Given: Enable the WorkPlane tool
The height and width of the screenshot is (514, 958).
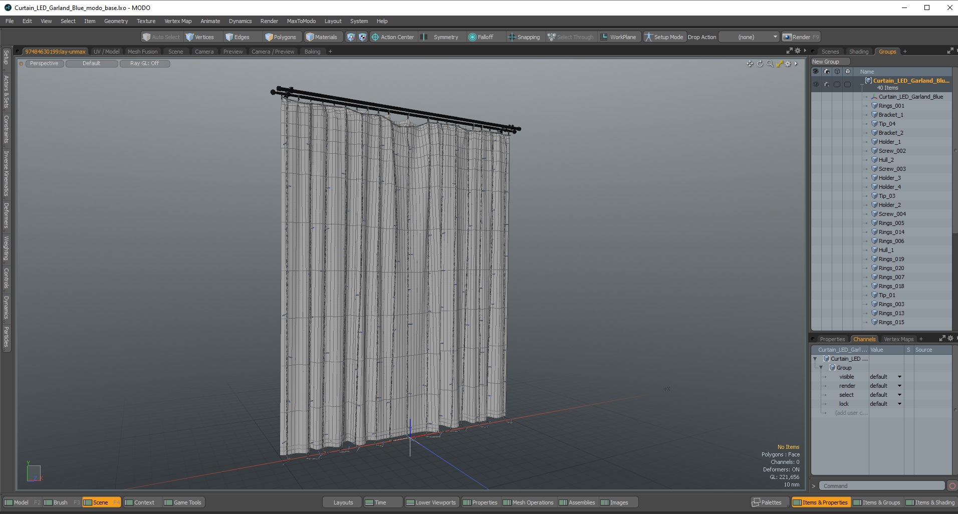Looking at the screenshot, I should click(x=619, y=37).
